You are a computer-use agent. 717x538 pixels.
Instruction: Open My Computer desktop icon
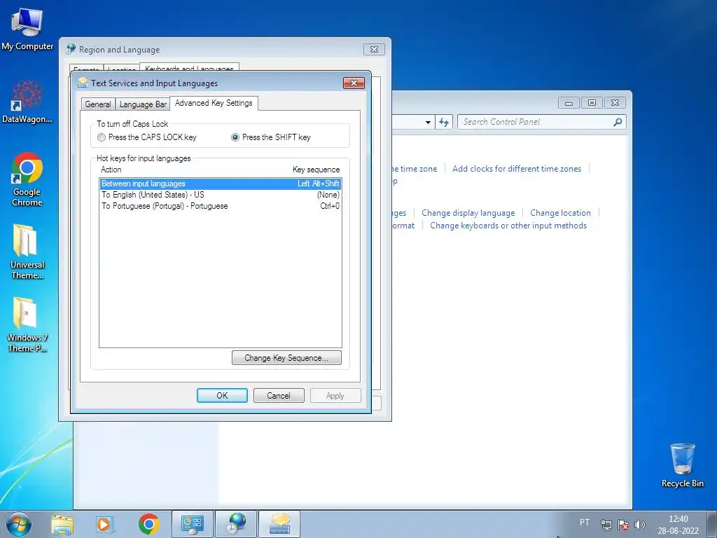coord(27,29)
